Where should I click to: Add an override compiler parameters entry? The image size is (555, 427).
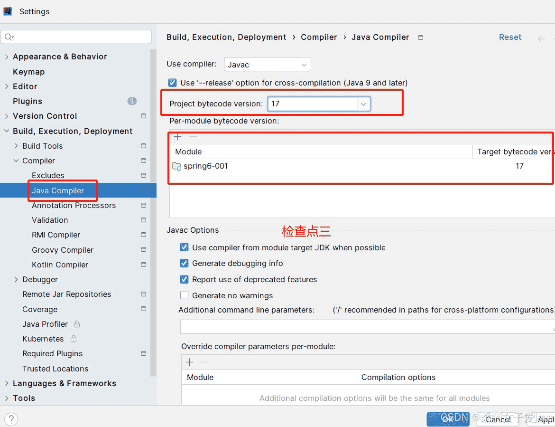pos(189,362)
